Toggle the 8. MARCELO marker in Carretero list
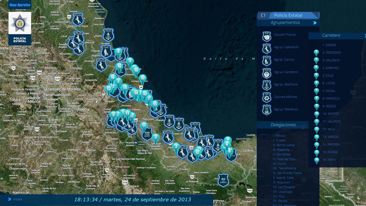The image size is (366, 206). click(316, 99)
